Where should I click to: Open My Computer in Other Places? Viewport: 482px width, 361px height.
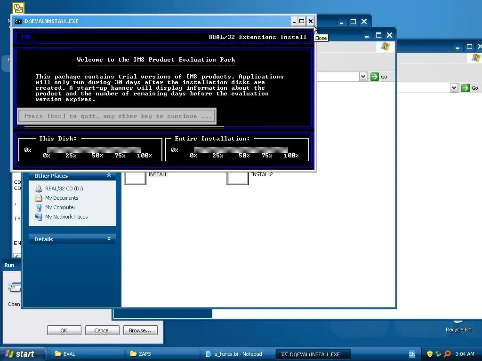(60, 207)
